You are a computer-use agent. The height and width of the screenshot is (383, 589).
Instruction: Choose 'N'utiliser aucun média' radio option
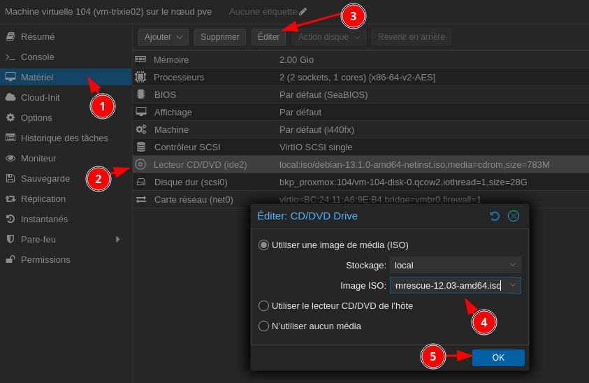(263, 326)
